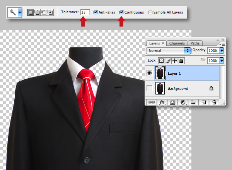Open the Fill slider arrow

(x=222, y=61)
